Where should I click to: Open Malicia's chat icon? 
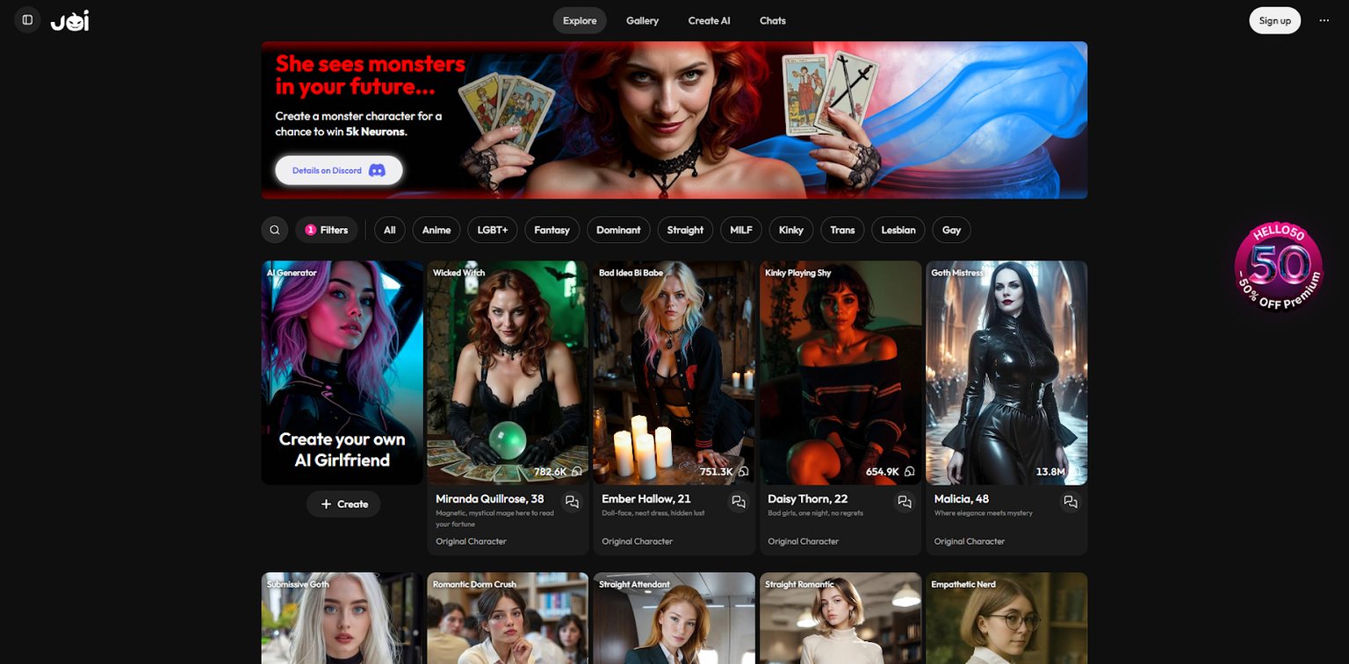tap(1070, 503)
